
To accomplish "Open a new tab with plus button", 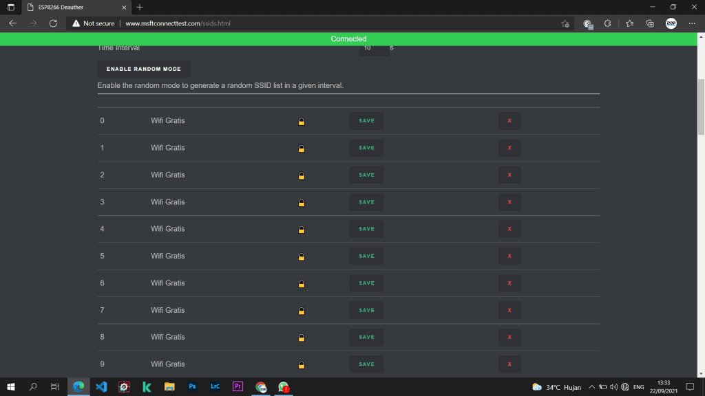I will [x=140, y=7].
